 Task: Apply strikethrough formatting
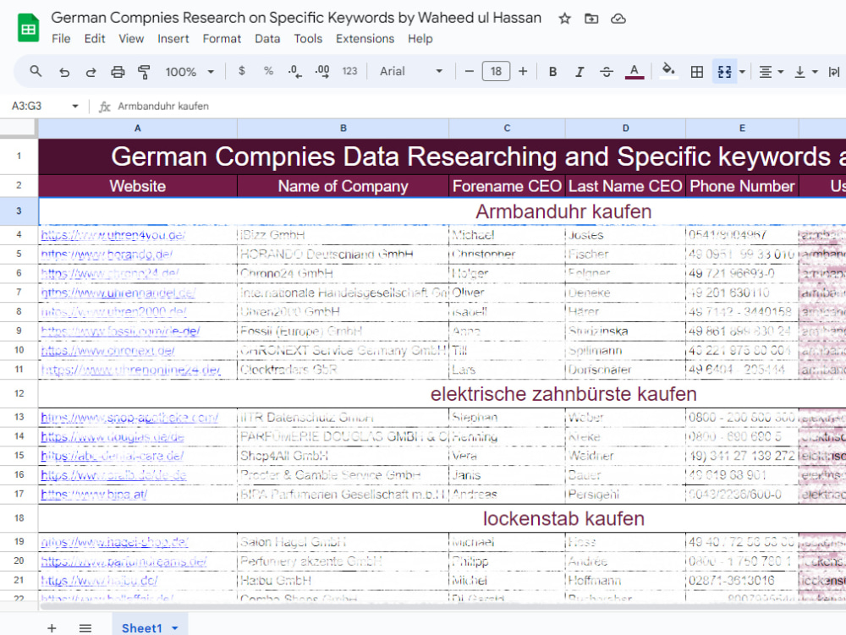coord(607,72)
